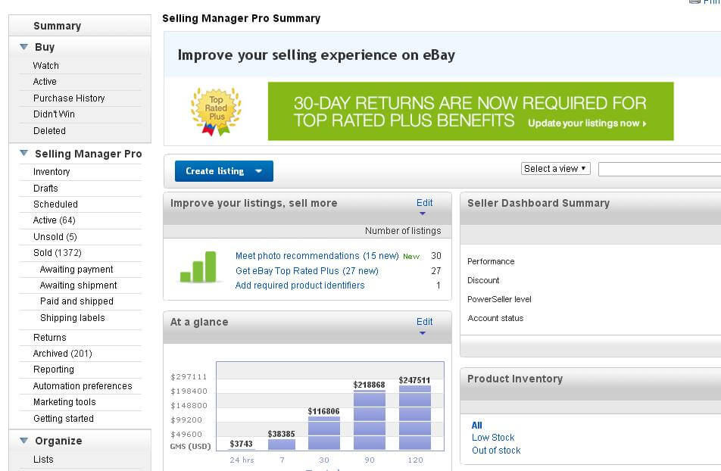Click the $3743 24 hrs chart bar
Screen dimensions: 721x471
click(242, 448)
